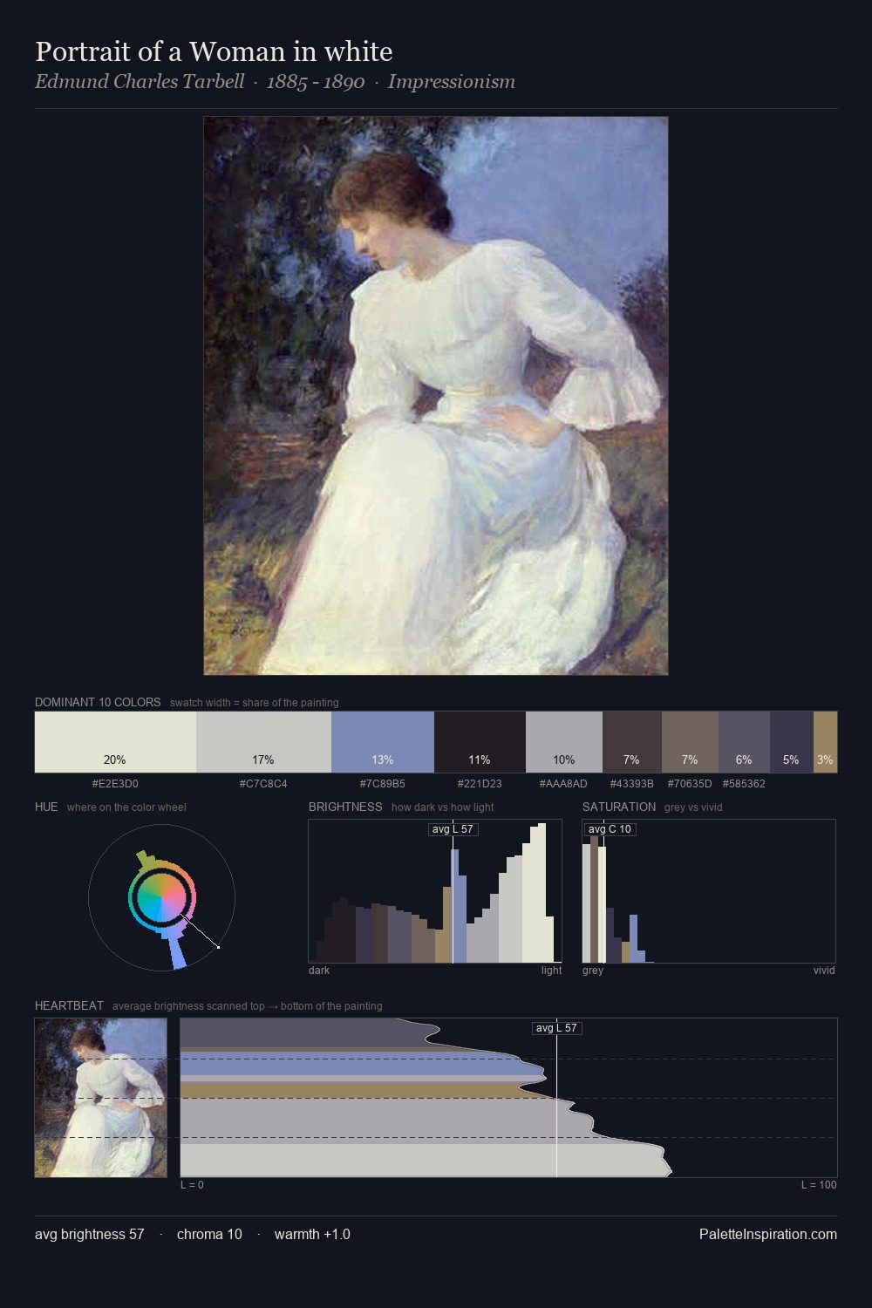Open the main painting image

pyautogui.click(x=436, y=396)
